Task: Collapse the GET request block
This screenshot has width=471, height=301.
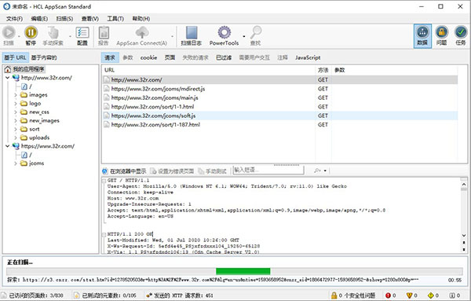Action: [104, 181]
